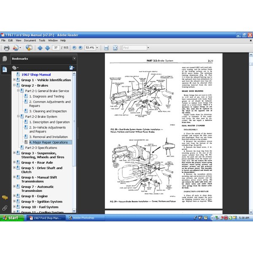Click the zoom in button
Viewport: 253px width, 253px height.
pos(81,48)
